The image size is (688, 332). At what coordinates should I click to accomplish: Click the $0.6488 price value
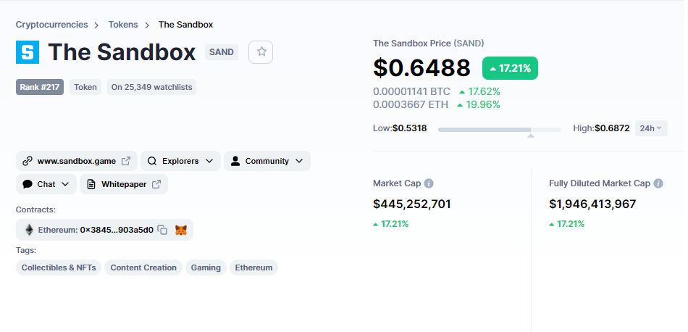[421, 68]
